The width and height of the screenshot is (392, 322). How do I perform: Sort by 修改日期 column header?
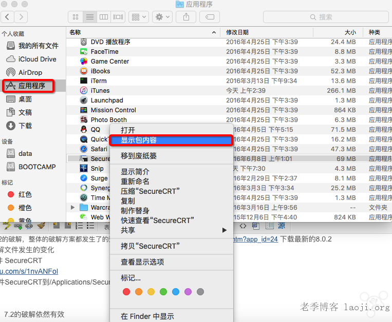[x=267, y=32]
